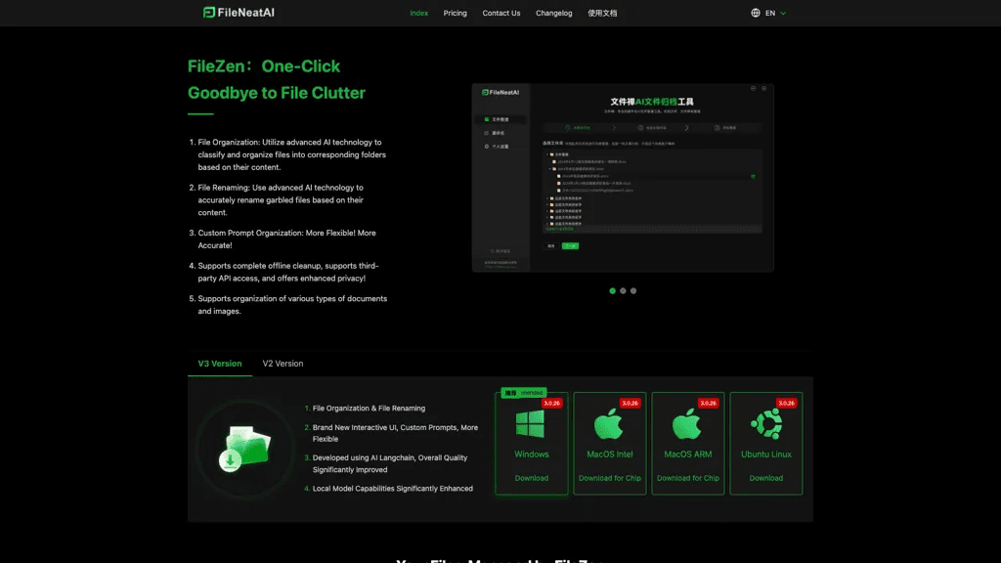1001x563 pixels.
Task: Go to the Pricing page
Action: point(456,13)
